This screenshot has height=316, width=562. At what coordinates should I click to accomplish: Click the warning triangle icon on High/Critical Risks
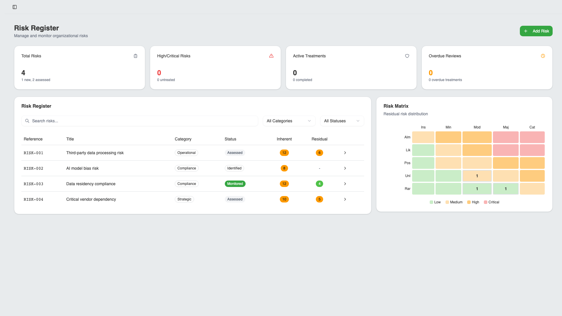click(271, 56)
